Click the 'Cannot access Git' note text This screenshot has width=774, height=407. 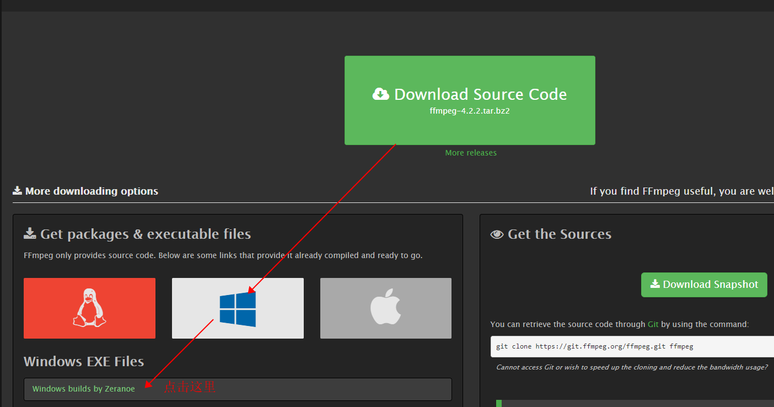pos(632,367)
